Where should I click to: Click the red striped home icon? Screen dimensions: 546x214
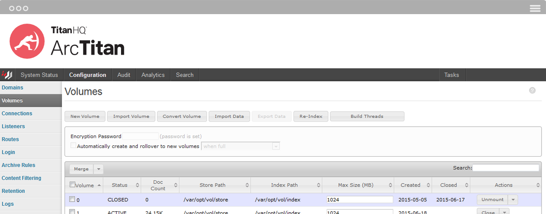pos(7,75)
